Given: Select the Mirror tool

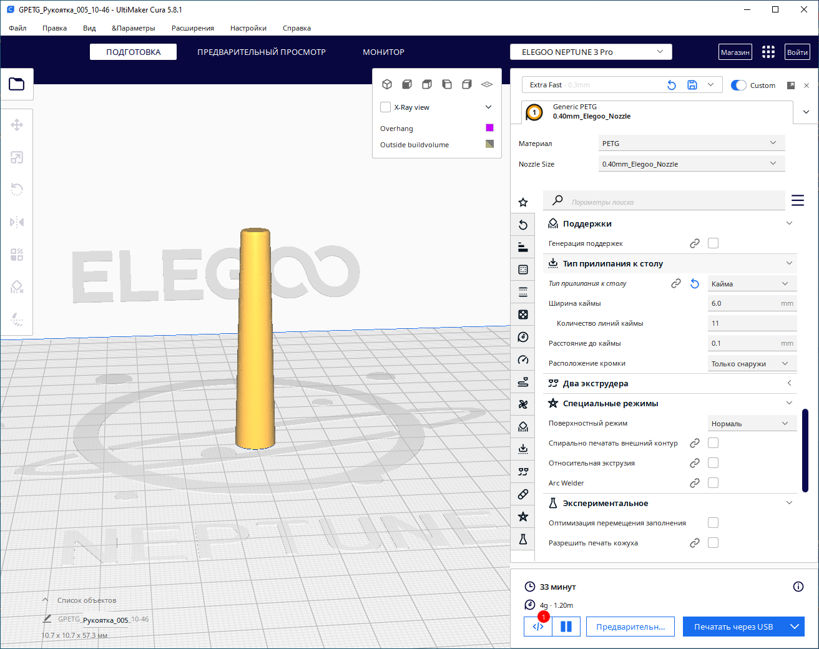Looking at the screenshot, I should tap(17, 222).
